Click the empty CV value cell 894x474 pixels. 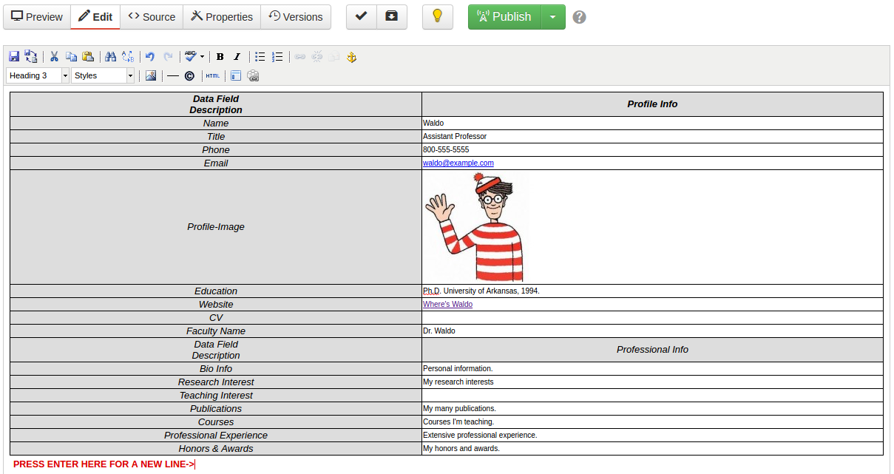pyautogui.click(x=652, y=317)
